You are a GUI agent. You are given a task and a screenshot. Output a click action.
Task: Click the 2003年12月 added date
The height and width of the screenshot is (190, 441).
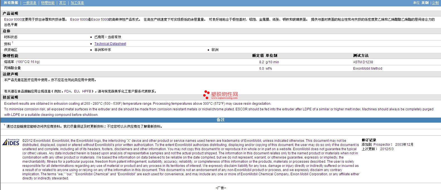(x=404, y=145)
